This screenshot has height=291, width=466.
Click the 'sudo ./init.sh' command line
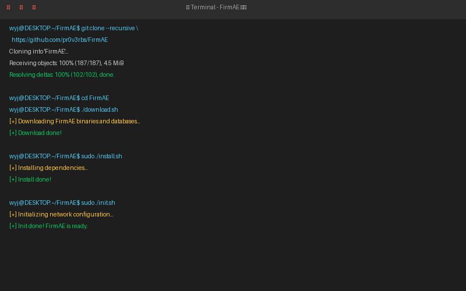coord(62,203)
